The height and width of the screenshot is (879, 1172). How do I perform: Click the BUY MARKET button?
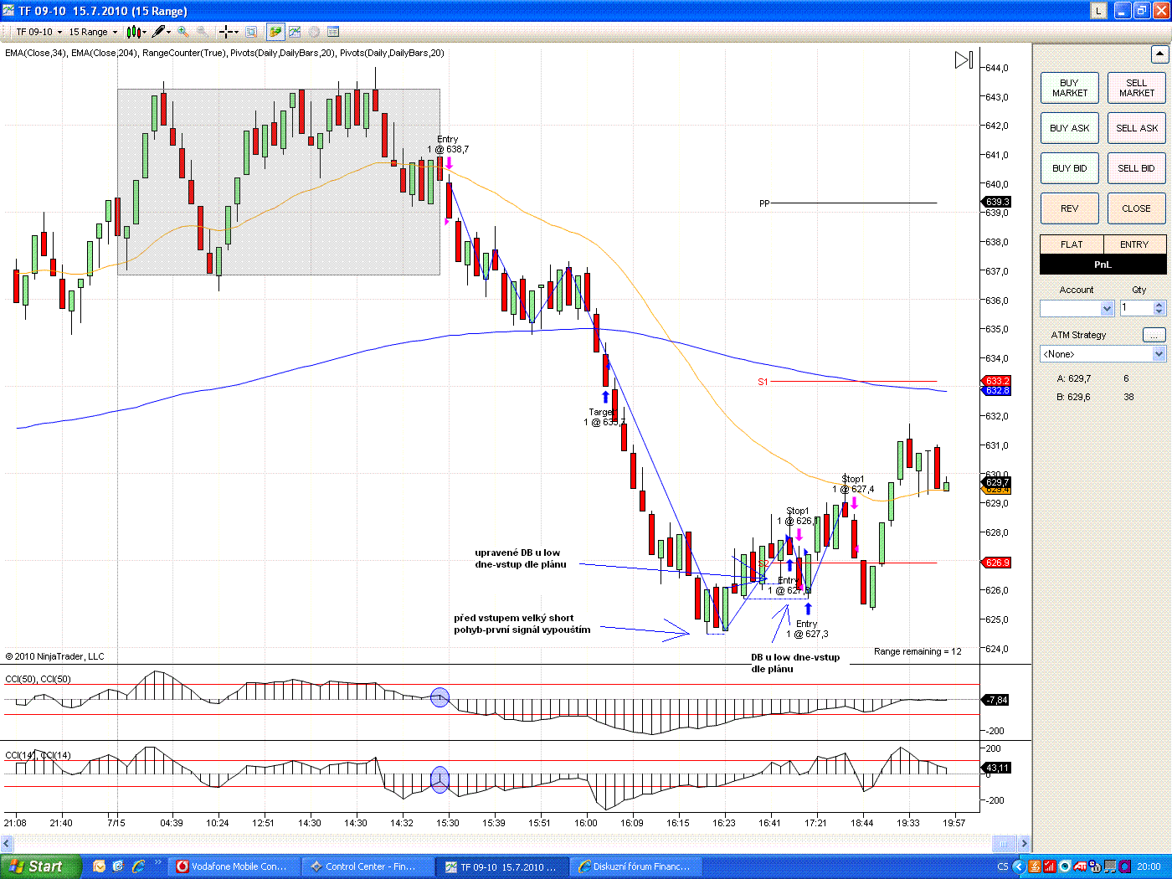[1070, 88]
